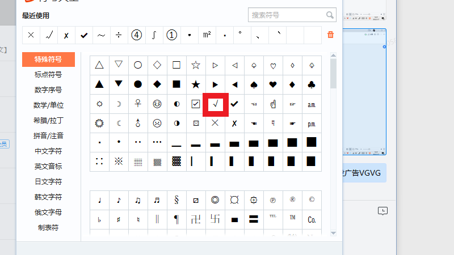Click the 广告VGVG button on right

(363, 173)
